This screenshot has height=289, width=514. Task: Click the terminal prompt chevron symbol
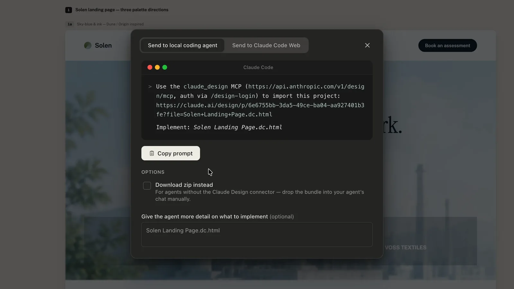click(x=150, y=87)
